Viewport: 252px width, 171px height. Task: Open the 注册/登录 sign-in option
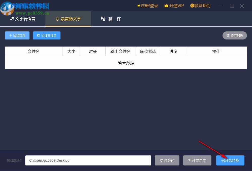coord(149,6)
